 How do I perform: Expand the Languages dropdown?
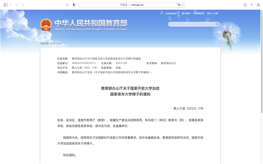(x=172, y=14)
